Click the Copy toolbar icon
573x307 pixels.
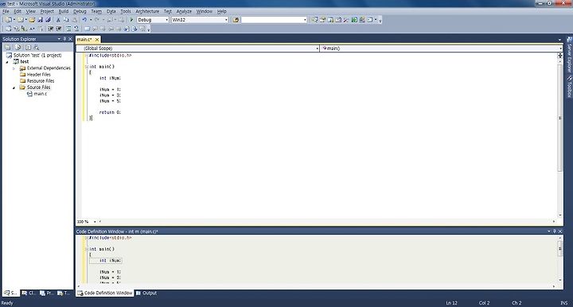(67, 20)
